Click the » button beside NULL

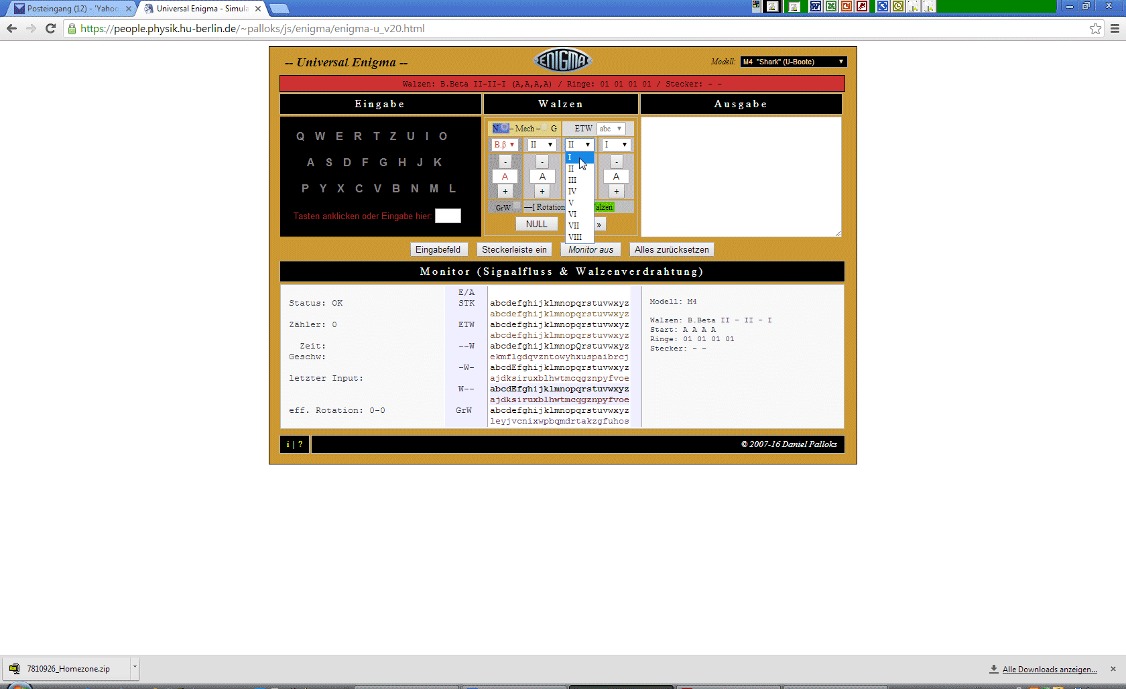point(599,225)
